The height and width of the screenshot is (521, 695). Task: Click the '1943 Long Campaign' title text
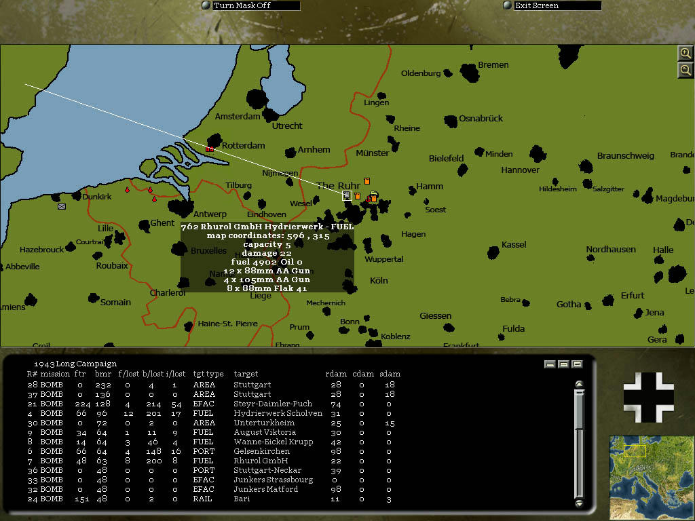tap(75, 364)
